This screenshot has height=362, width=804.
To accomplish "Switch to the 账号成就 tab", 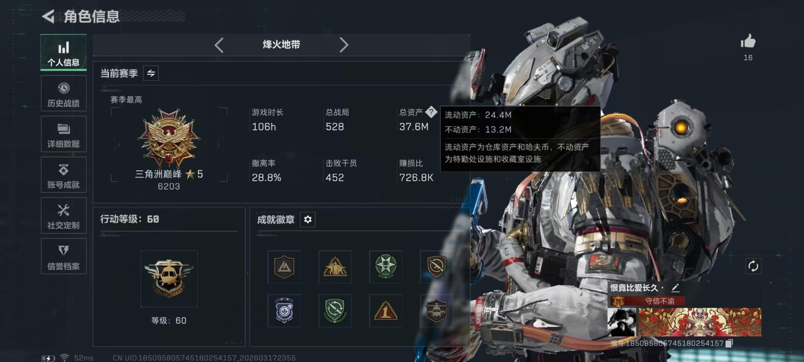I will coord(63,175).
